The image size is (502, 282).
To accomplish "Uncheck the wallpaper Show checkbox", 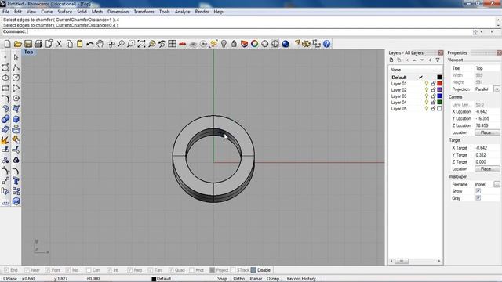I will click(478, 191).
